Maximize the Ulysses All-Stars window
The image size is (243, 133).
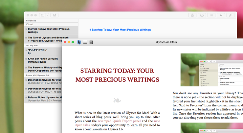tap(73, 42)
